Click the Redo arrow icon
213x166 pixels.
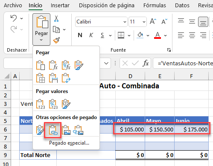(x=14, y=29)
